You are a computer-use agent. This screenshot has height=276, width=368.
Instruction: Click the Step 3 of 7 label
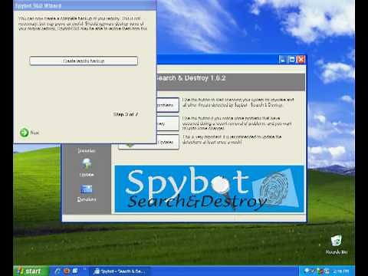pyautogui.click(x=126, y=114)
